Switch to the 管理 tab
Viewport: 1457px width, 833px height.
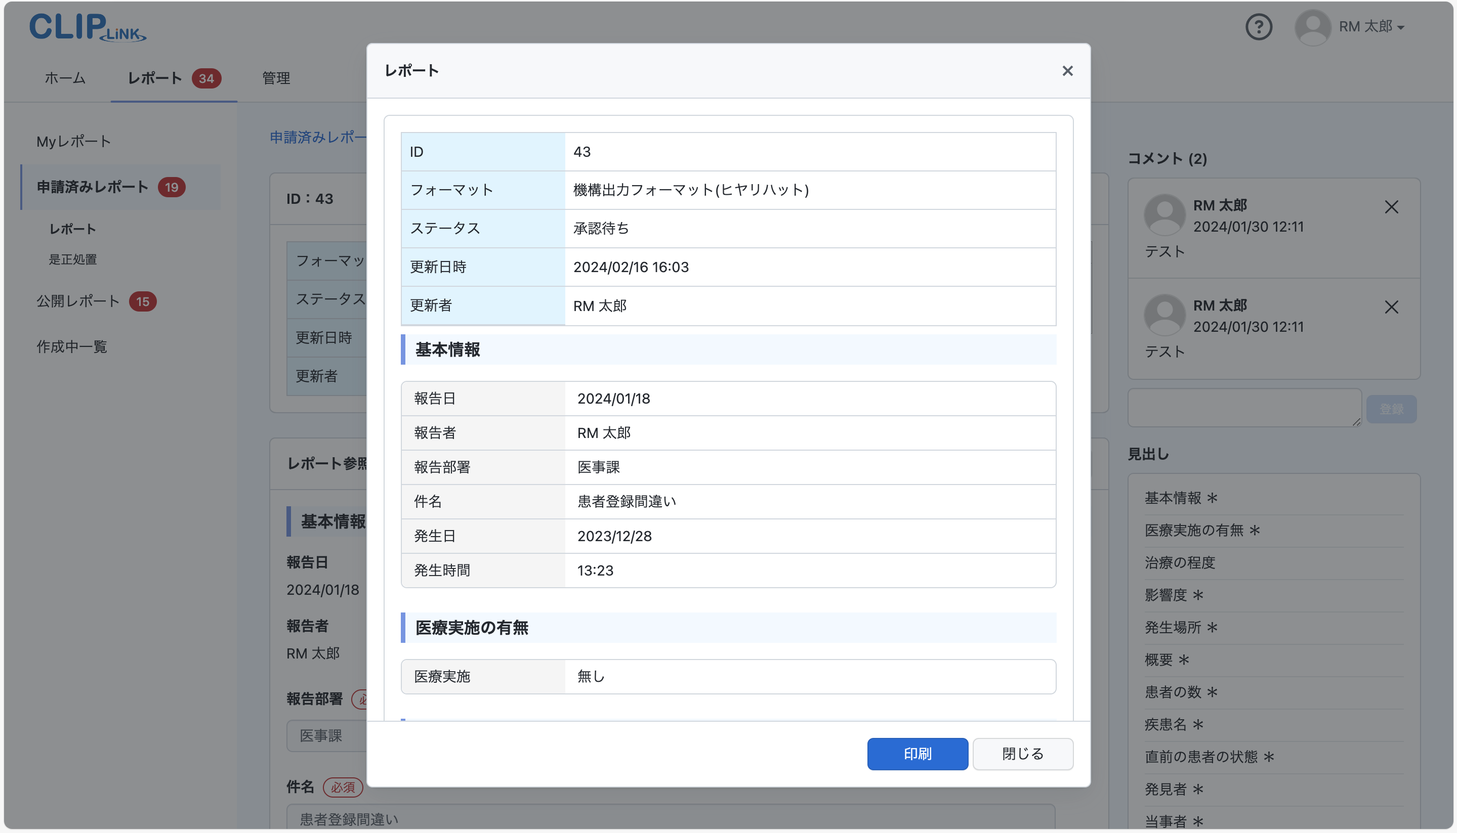[275, 78]
